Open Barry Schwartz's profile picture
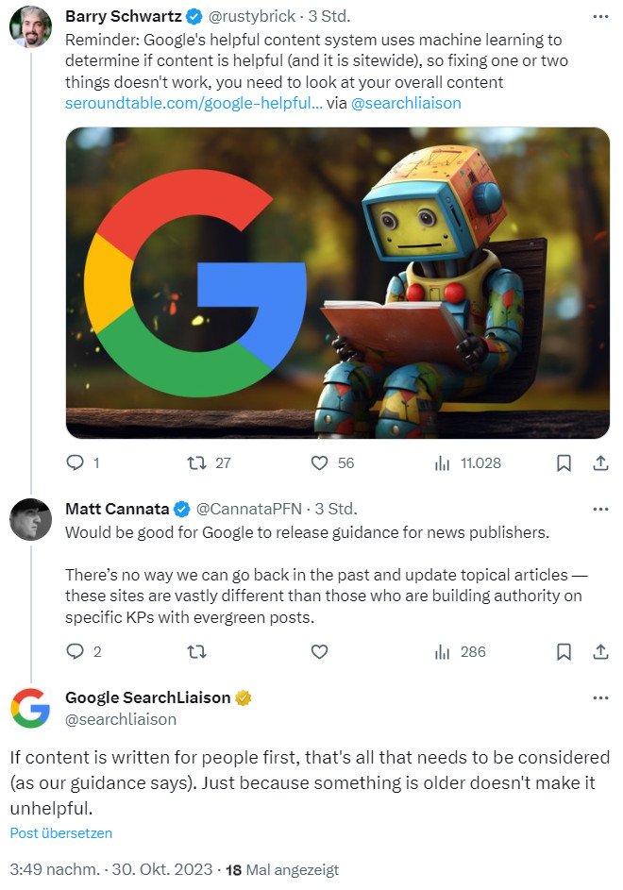Screen dimensions: 623x890 31,26
